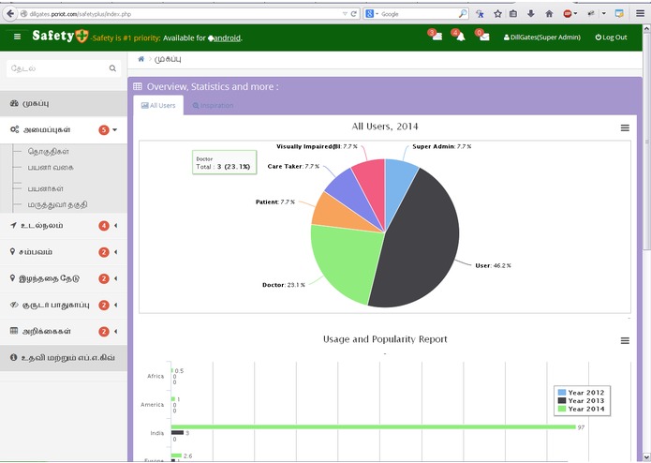Reload the page with the refresh icon
651x463 pixels.
tap(354, 14)
